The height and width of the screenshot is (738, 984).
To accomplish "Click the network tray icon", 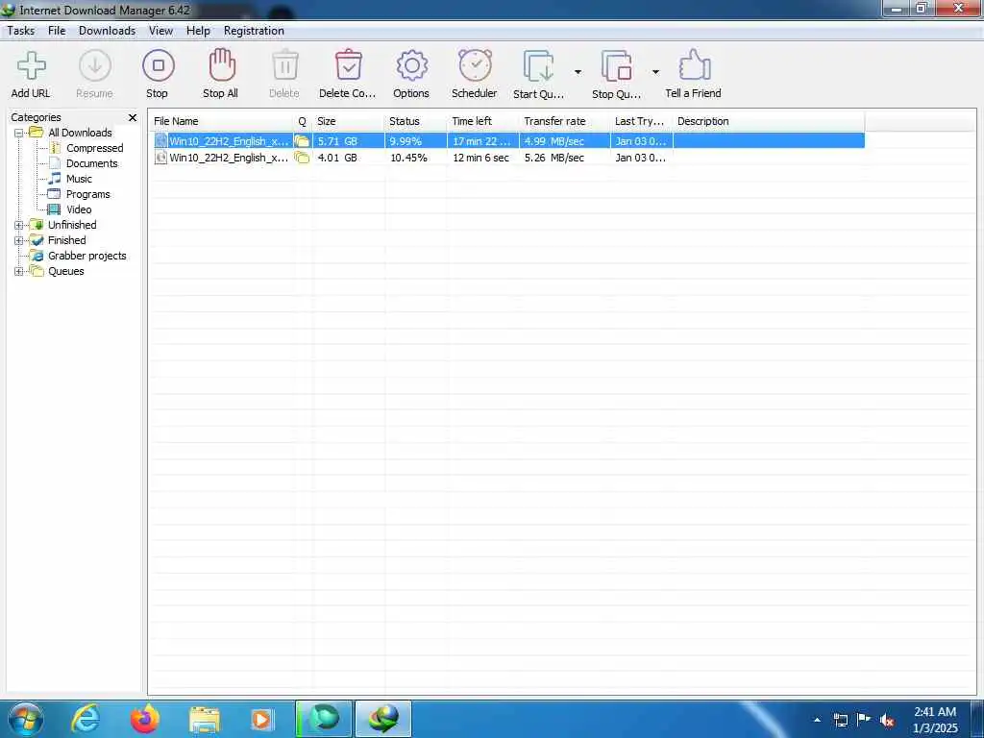I will pos(840,721).
